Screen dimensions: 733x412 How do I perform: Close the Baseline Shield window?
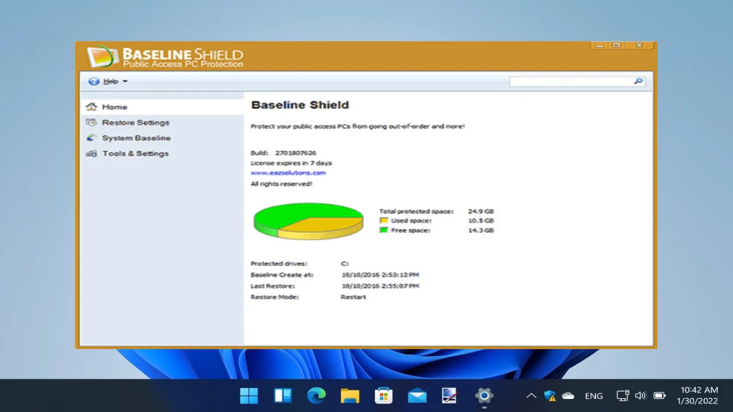pyautogui.click(x=639, y=45)
